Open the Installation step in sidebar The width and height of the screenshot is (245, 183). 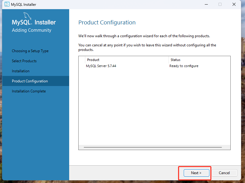(21, 71)
